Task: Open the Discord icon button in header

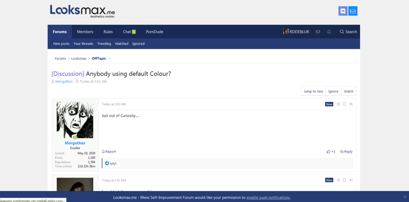Action: point(343,11)
